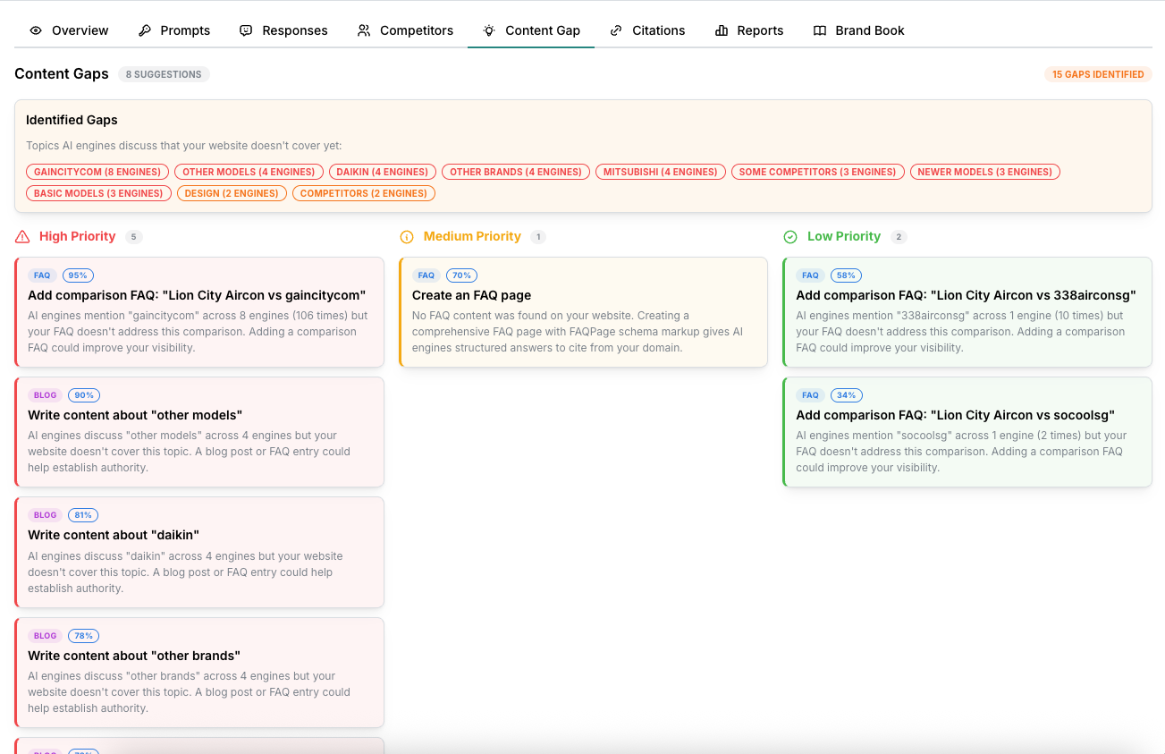Select the GAINCITYCOM (8 ENGINES) gap tag
This screenshot has height=754, width=1165.
pos(97,172)
